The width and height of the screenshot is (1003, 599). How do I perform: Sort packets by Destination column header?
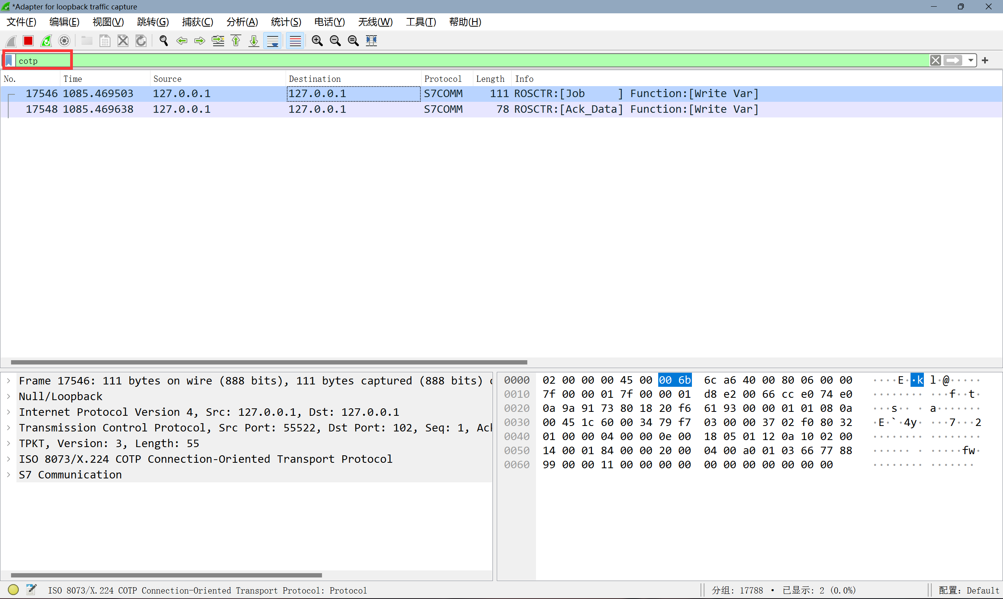[354, 79]
